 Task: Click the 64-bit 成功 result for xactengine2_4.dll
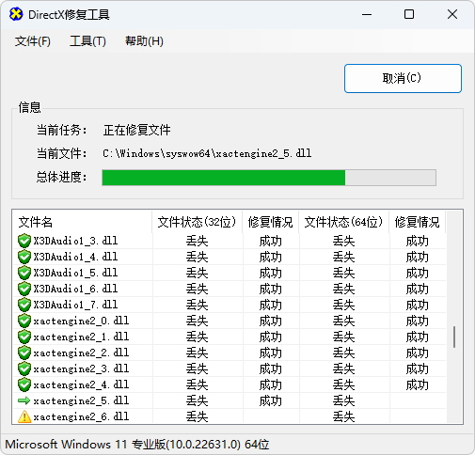(x=417, y=385)
